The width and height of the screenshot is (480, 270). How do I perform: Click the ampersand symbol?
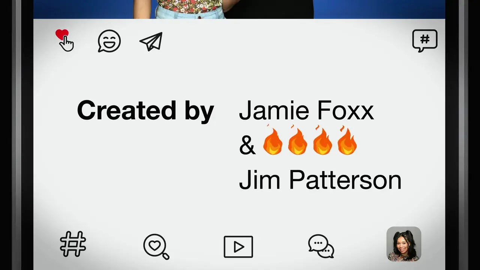pyautogui.click(x=247, y=145)
